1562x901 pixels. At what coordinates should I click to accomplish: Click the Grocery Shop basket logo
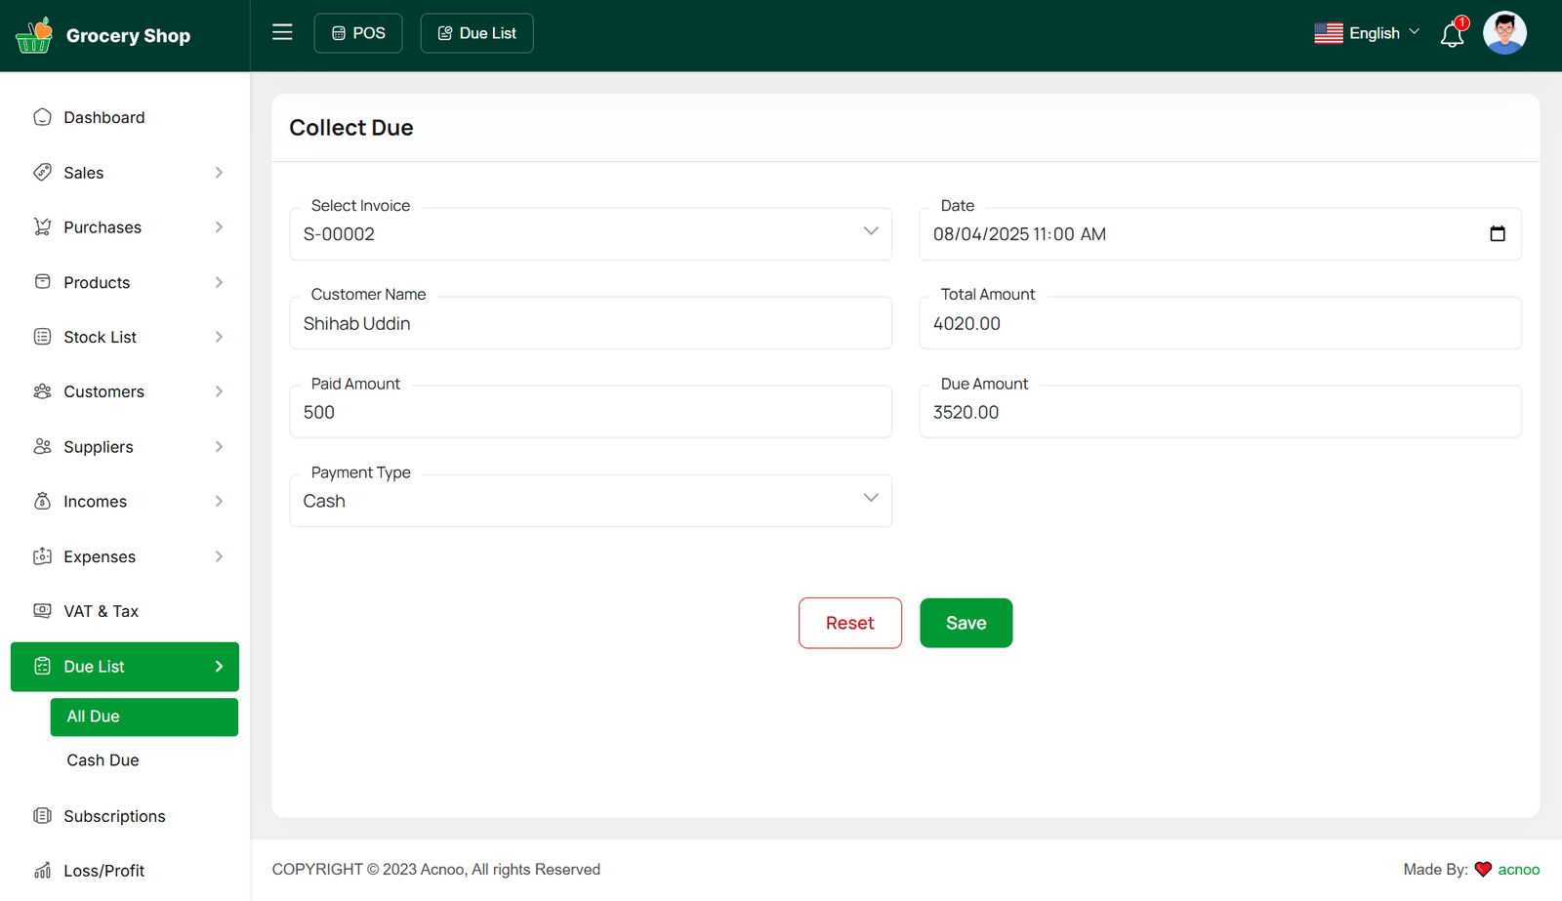click(x=34, y=36)
